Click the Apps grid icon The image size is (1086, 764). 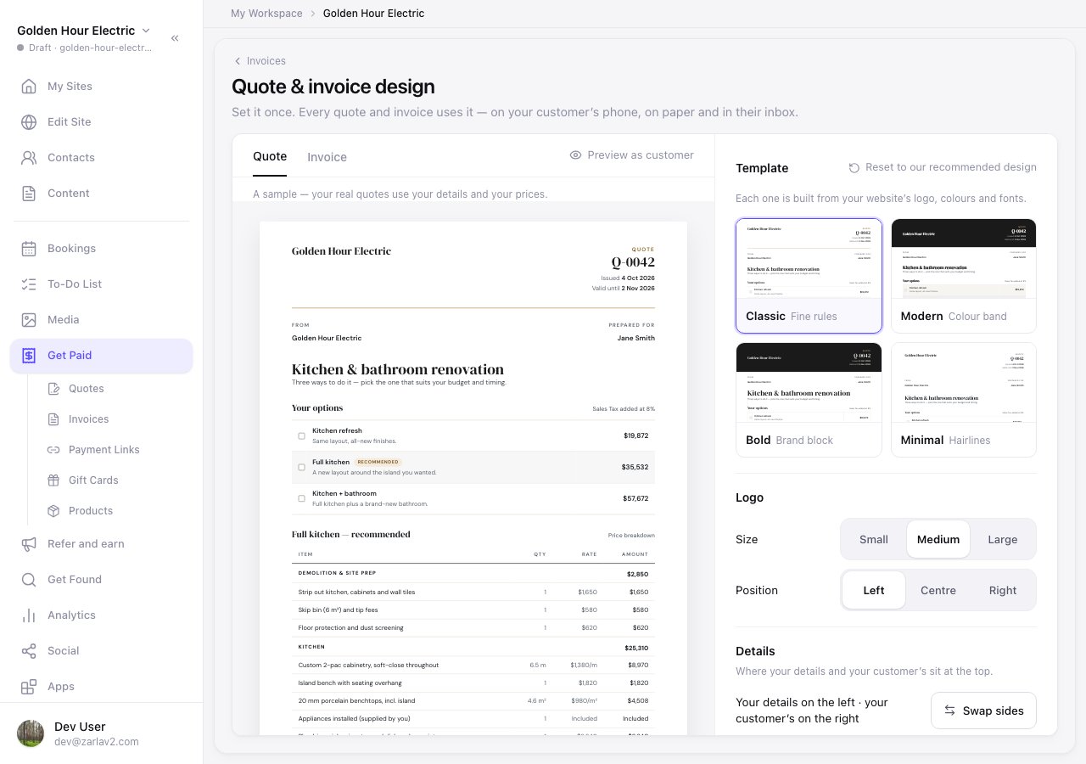pos(29,687)
